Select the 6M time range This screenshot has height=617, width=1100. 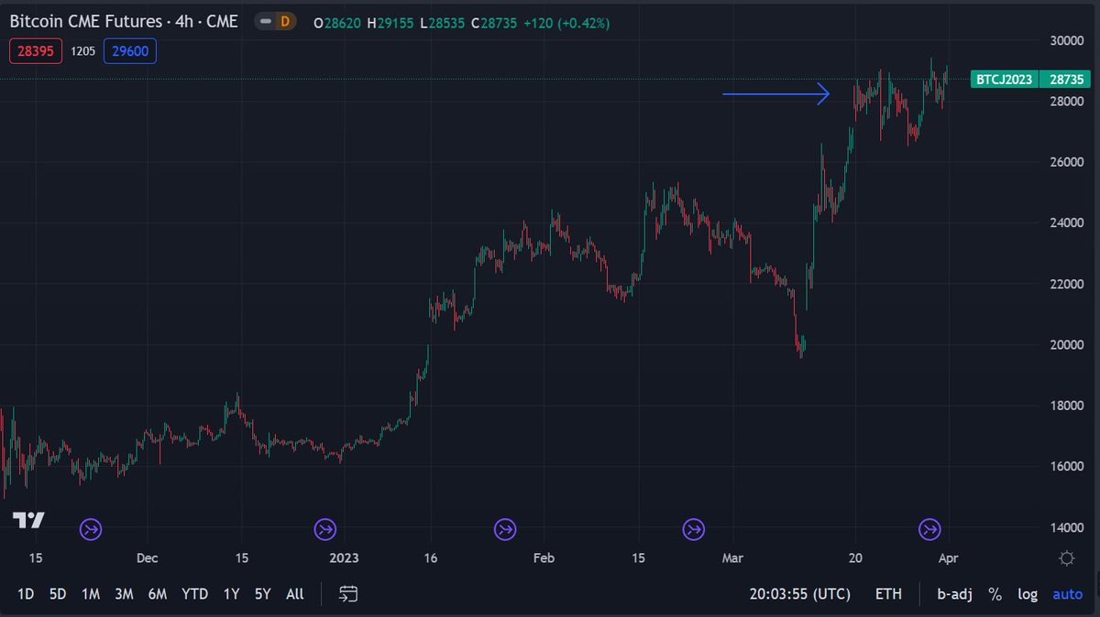[157, 594]
